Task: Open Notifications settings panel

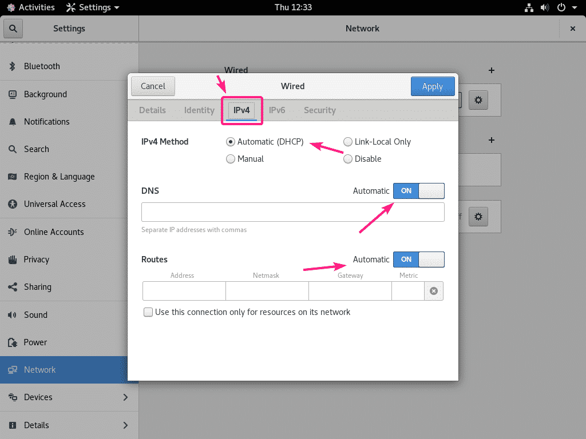Action: 69,122
